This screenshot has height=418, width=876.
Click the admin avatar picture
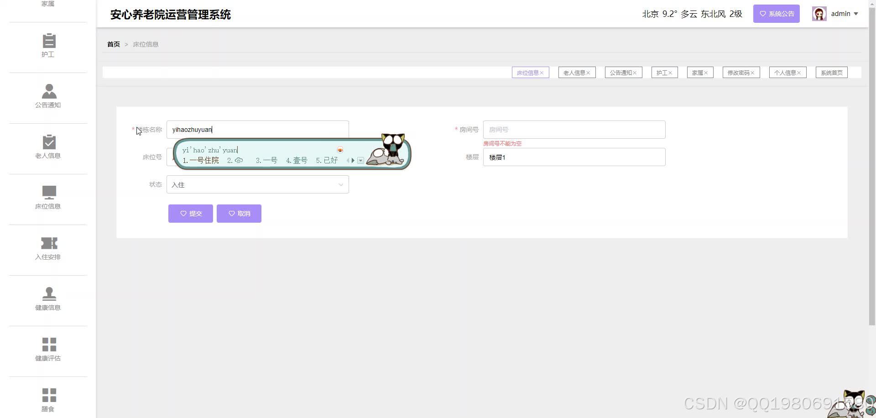click(x=819, y=14)
